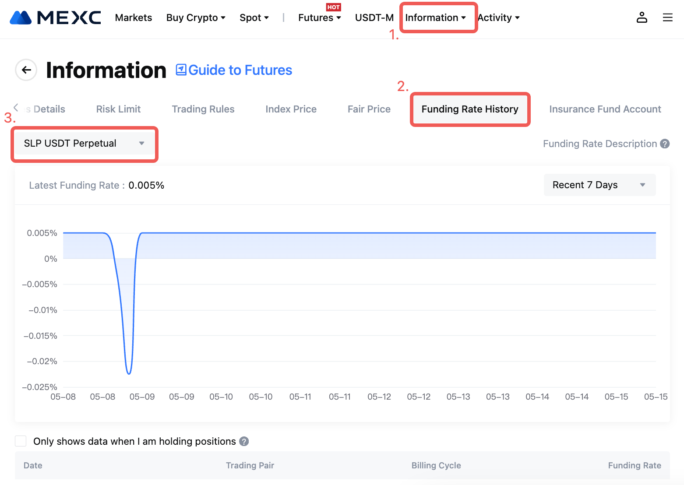This screenshot has height=485, width=684.
Task: Open the hamburger menu icon
Action: point(667,18)
